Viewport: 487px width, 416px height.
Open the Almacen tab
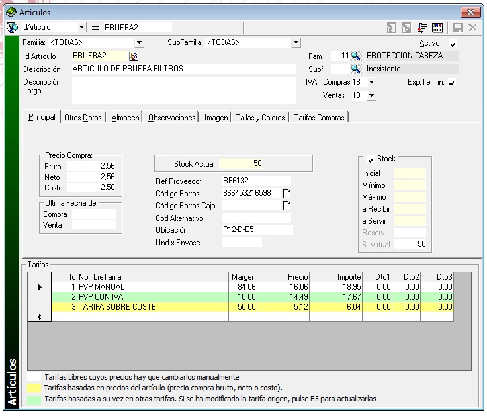(x=125, y=118)
